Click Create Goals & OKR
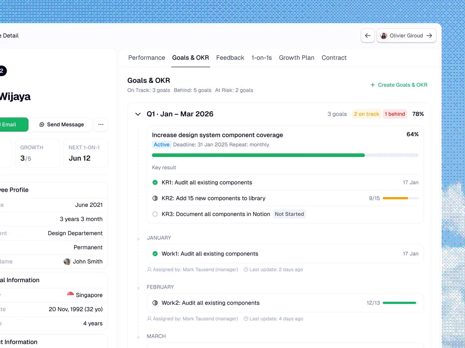This screenshot has height=348, width=465. [x=399, y=85]
